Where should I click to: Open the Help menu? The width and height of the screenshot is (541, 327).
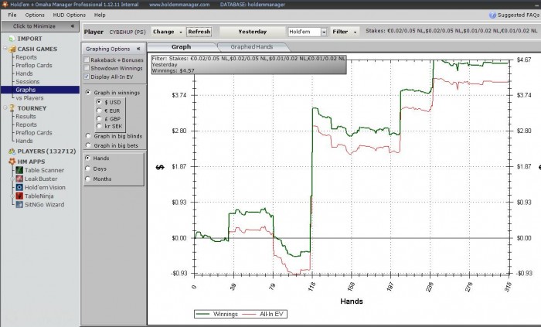(100, 15)
